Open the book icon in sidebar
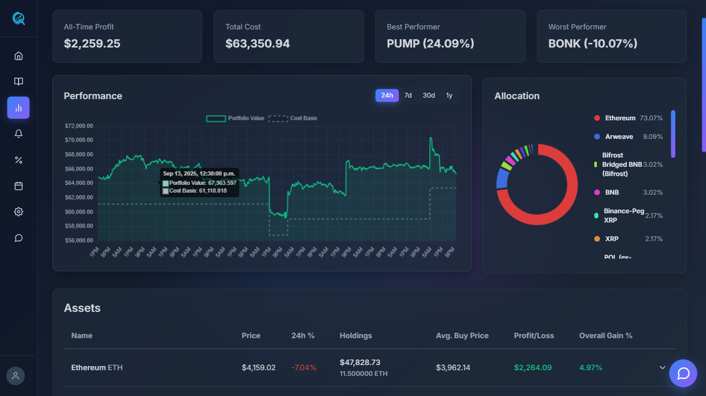This screenshot has width=706, height=396. 19,82
